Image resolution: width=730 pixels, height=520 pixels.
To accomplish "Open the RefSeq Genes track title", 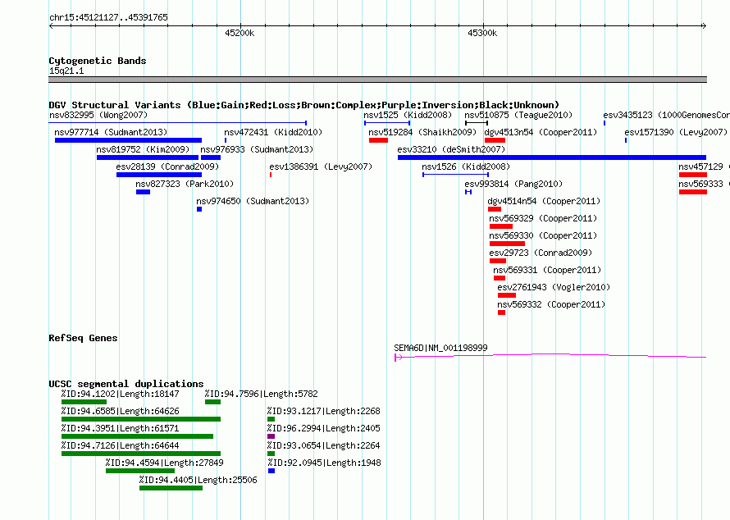I will pyautogui.click(x=83, y=338).
